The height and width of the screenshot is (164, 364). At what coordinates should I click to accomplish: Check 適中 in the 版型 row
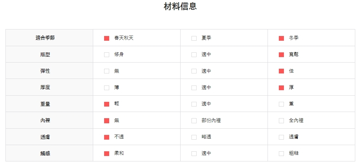(194, 55)
